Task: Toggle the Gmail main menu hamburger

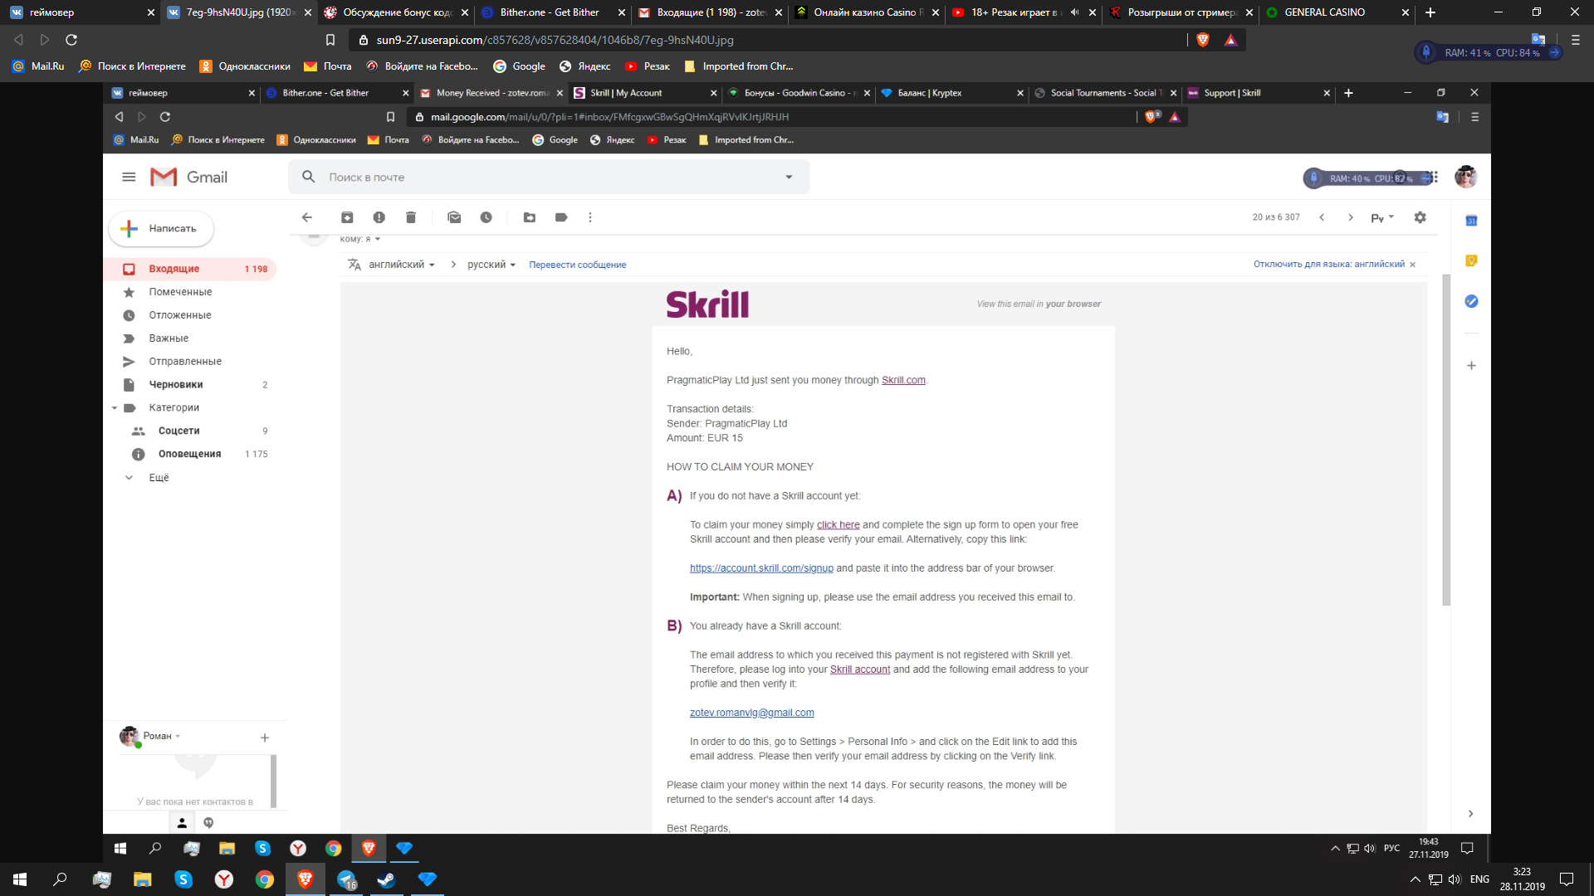Action: [x=129, y=177]
